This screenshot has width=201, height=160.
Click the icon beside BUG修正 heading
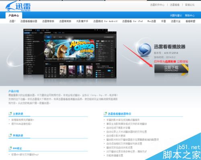click(10, 148)
